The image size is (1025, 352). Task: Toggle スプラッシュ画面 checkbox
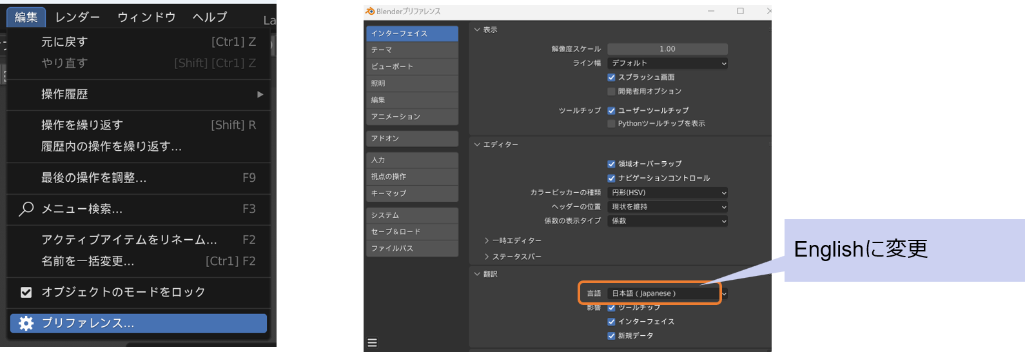[611, 77]
